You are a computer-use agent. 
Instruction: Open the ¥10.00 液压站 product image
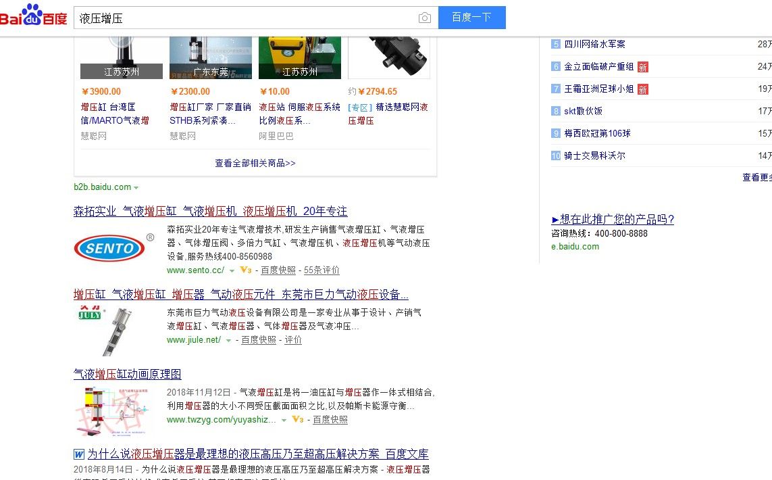coord(300,57)
